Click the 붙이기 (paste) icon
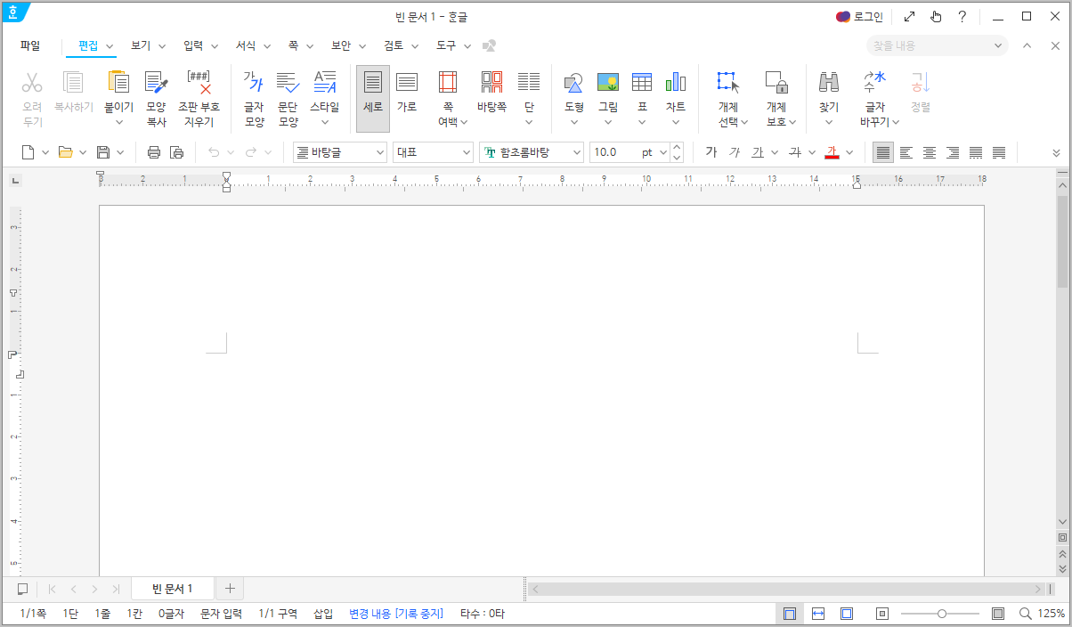 (x=118, y=83)
